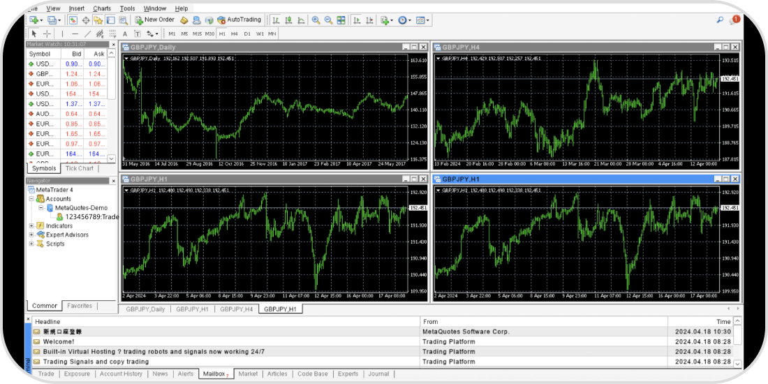Switch to H4 timeframe in toolbar

coord(235,34)
